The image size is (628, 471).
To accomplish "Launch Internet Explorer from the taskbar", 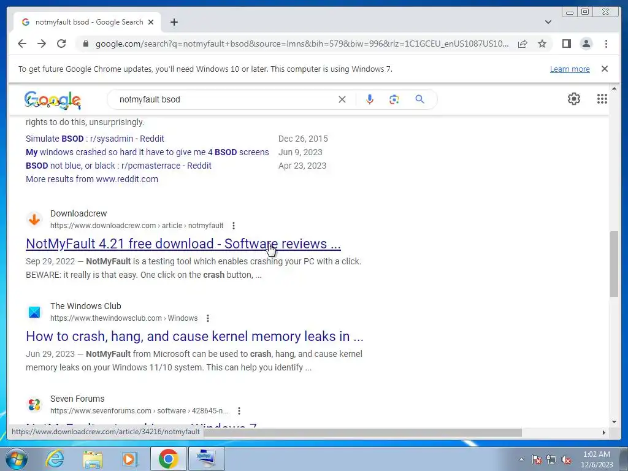I will (x=55, y=459).
